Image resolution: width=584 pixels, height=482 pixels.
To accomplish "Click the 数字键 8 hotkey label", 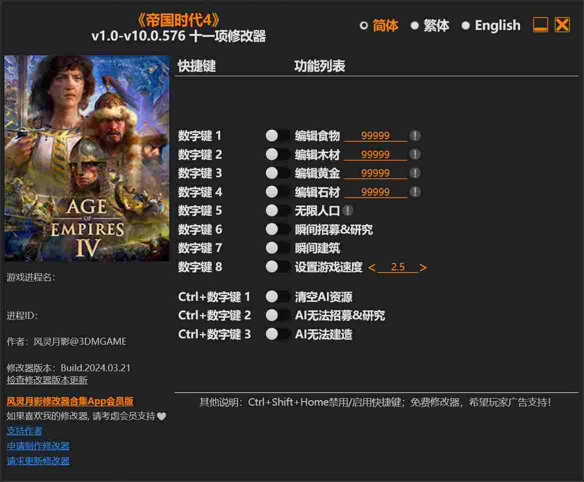I will (200, 267).
